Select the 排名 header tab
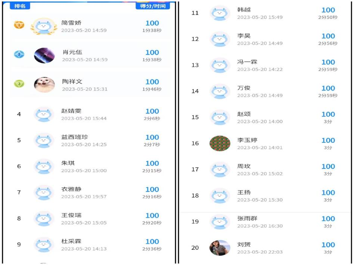 20,6
